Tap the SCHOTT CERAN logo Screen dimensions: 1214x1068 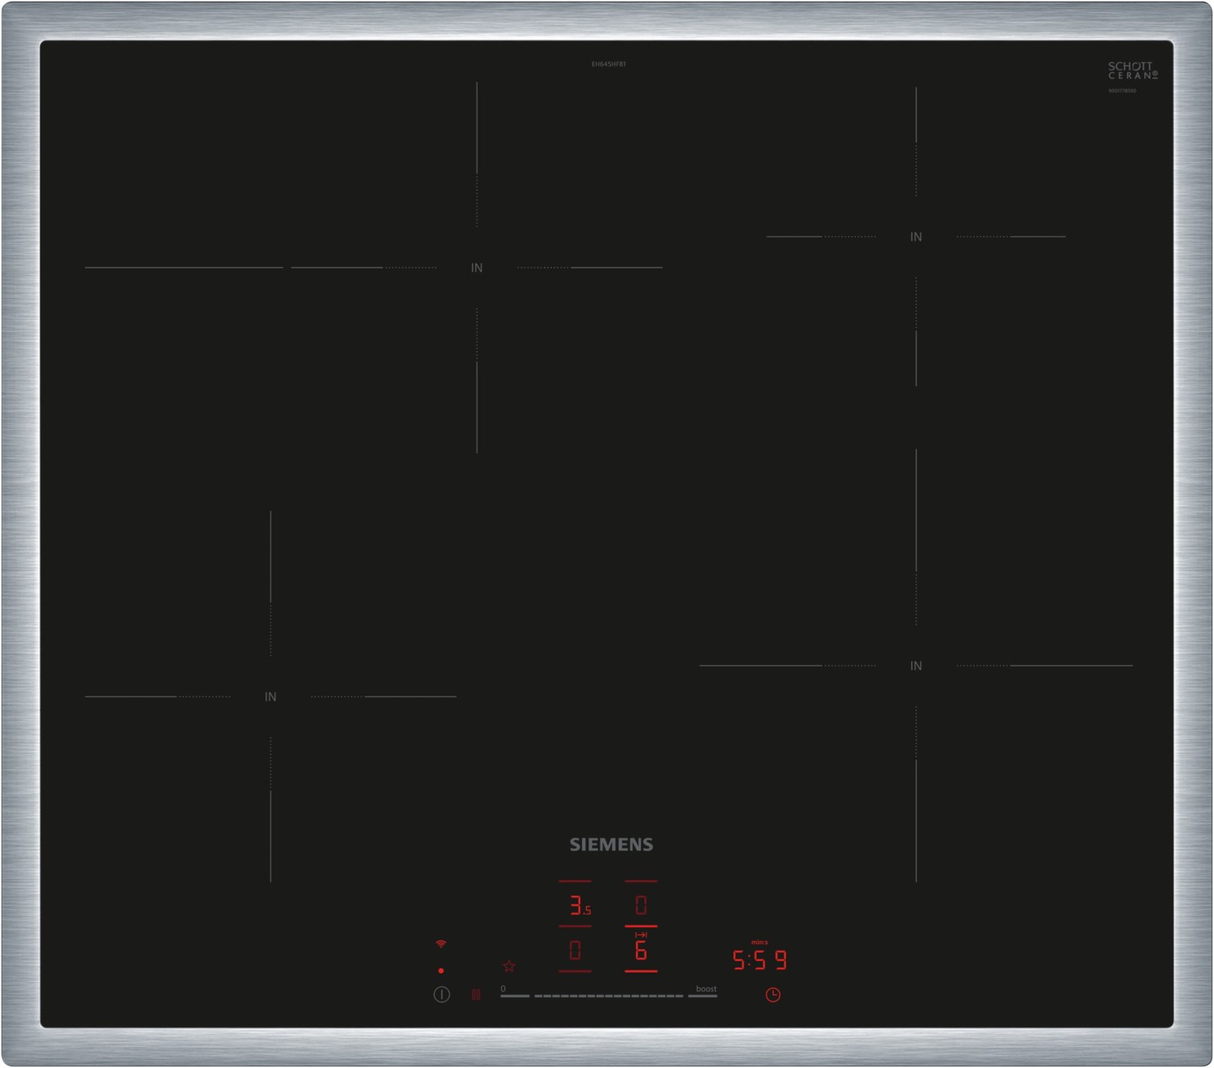tap(1132, 70)
